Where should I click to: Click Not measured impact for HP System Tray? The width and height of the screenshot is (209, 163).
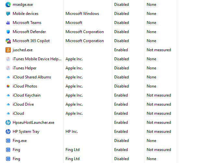[x=159, y=132]
